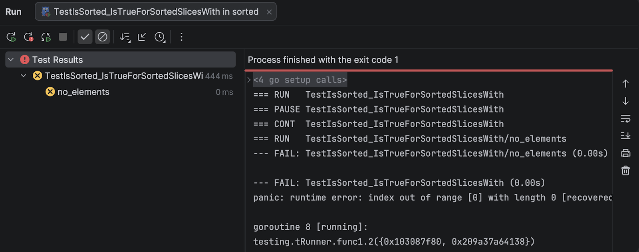Click the import tests arrow icon

tap(142, 37)
